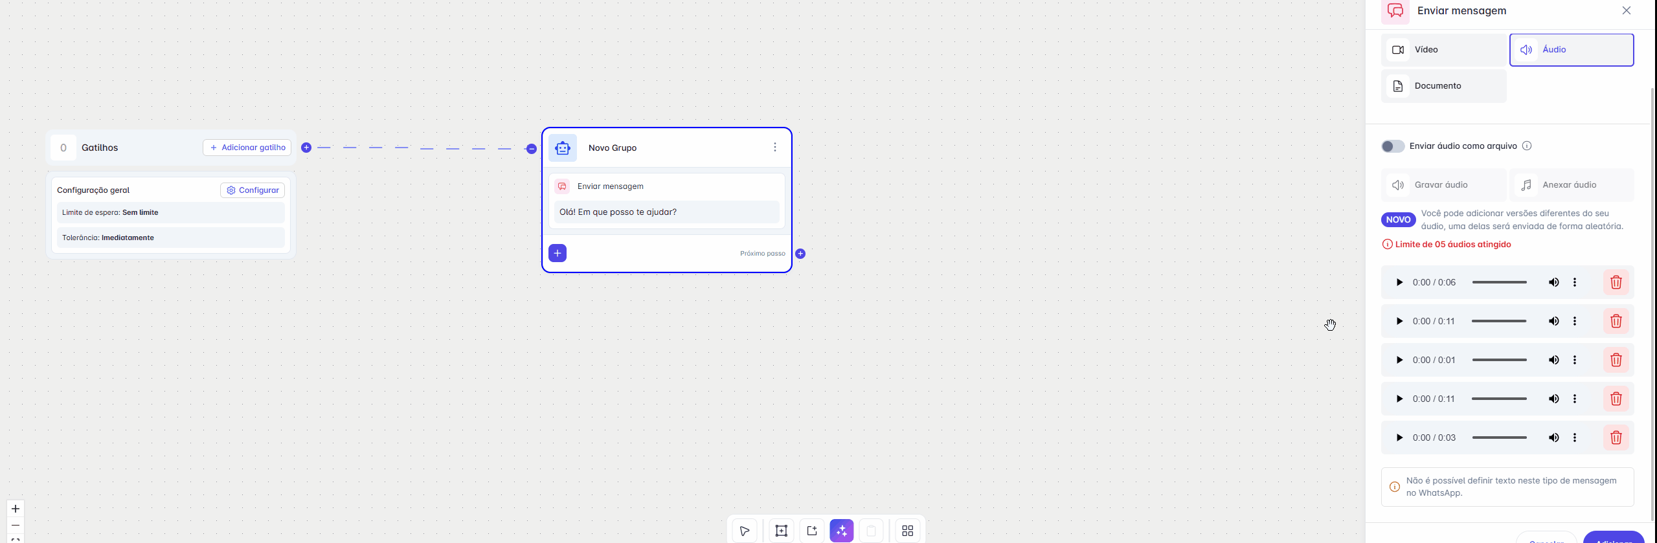Click the Gatilhos counter showing 0
This screenshot has height=543, width=1657.
[63, 148]
